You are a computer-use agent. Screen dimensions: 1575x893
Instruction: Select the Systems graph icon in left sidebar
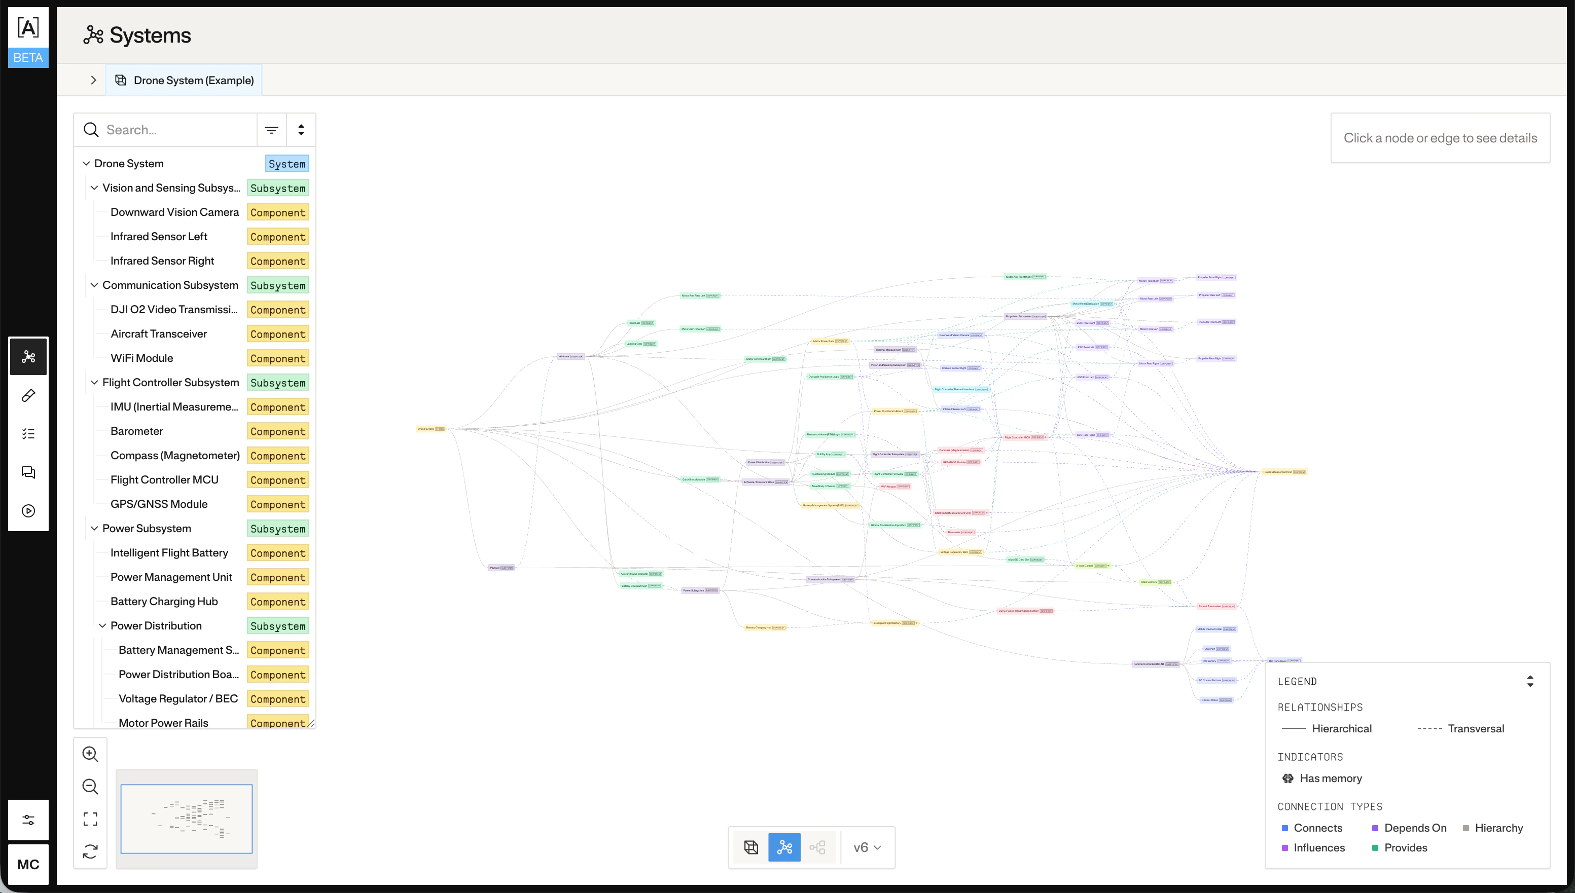pos(28,356)
